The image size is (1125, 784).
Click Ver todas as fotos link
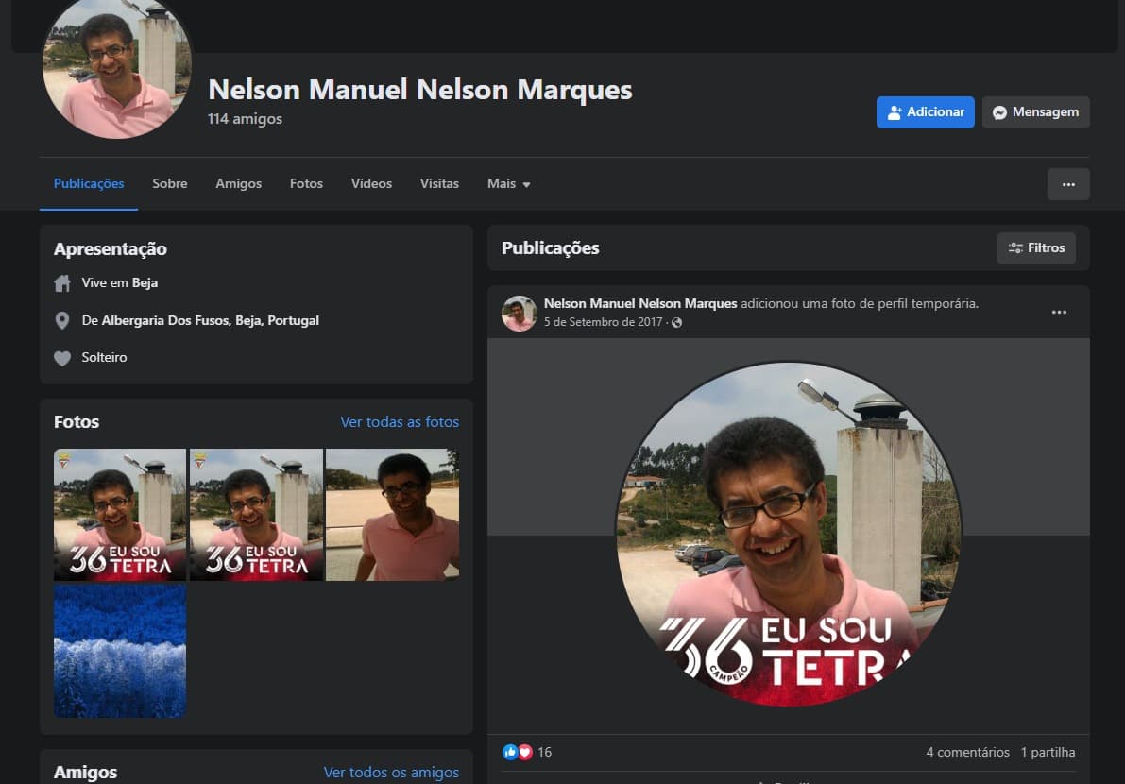[400, 422]
